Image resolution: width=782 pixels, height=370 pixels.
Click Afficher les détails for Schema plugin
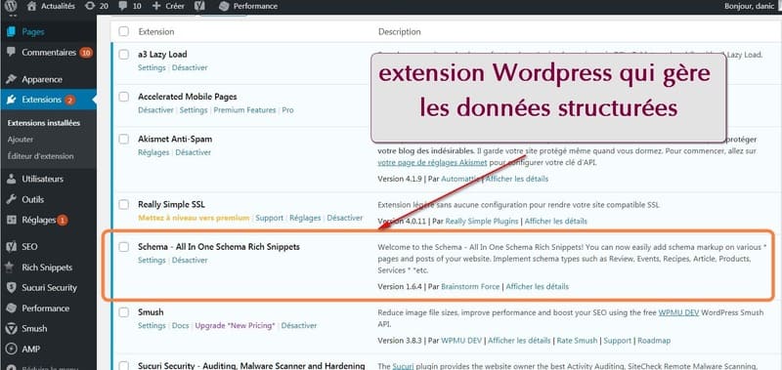coord(537,286)
